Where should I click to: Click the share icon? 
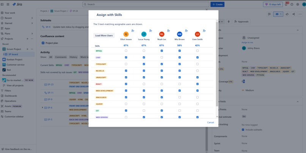pos(293,14)
